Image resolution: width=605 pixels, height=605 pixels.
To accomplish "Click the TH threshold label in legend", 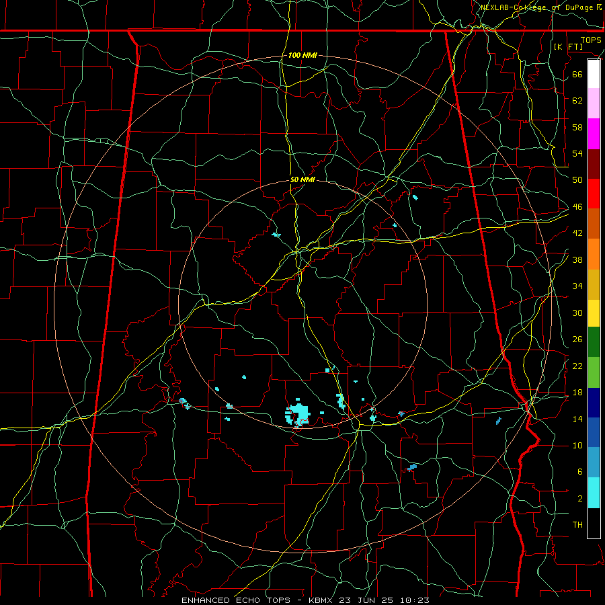I will (577, 525).
